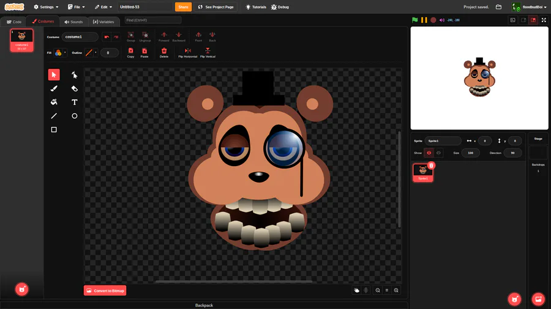Image resolution: width=551 pixels, height=309 pixels.
Task: Click the Group icon
Action: point(131,37)
